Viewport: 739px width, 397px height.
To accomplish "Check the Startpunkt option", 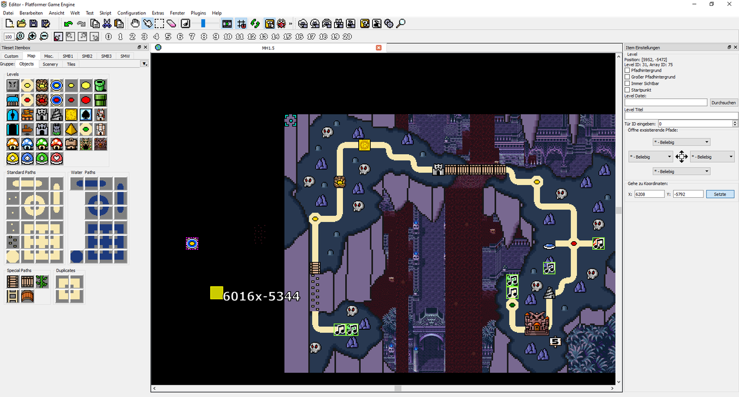I will click(x=627, y=90).
